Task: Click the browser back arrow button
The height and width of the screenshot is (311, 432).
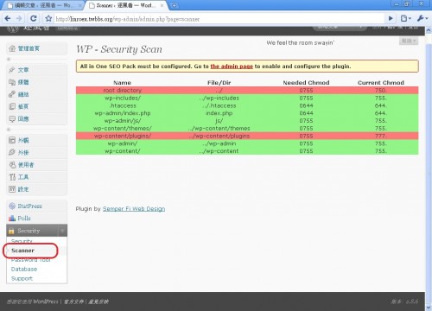Action: 8,19
